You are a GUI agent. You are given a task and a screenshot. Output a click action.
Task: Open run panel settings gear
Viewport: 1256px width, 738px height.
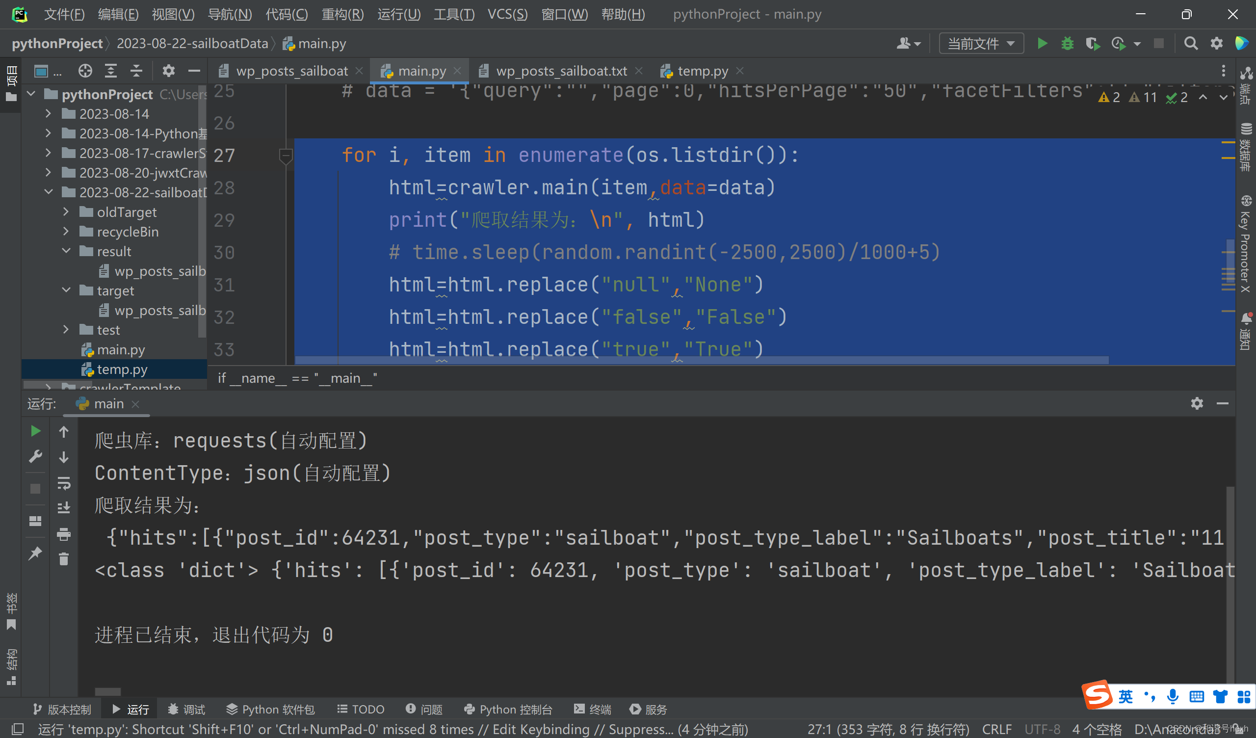[x=1197, y=403]
